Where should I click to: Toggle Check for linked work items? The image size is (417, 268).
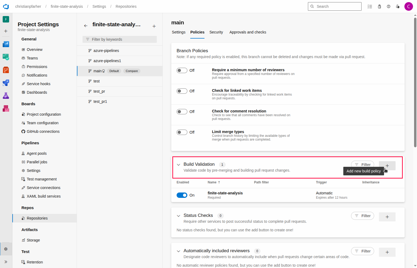pos(182,91)
